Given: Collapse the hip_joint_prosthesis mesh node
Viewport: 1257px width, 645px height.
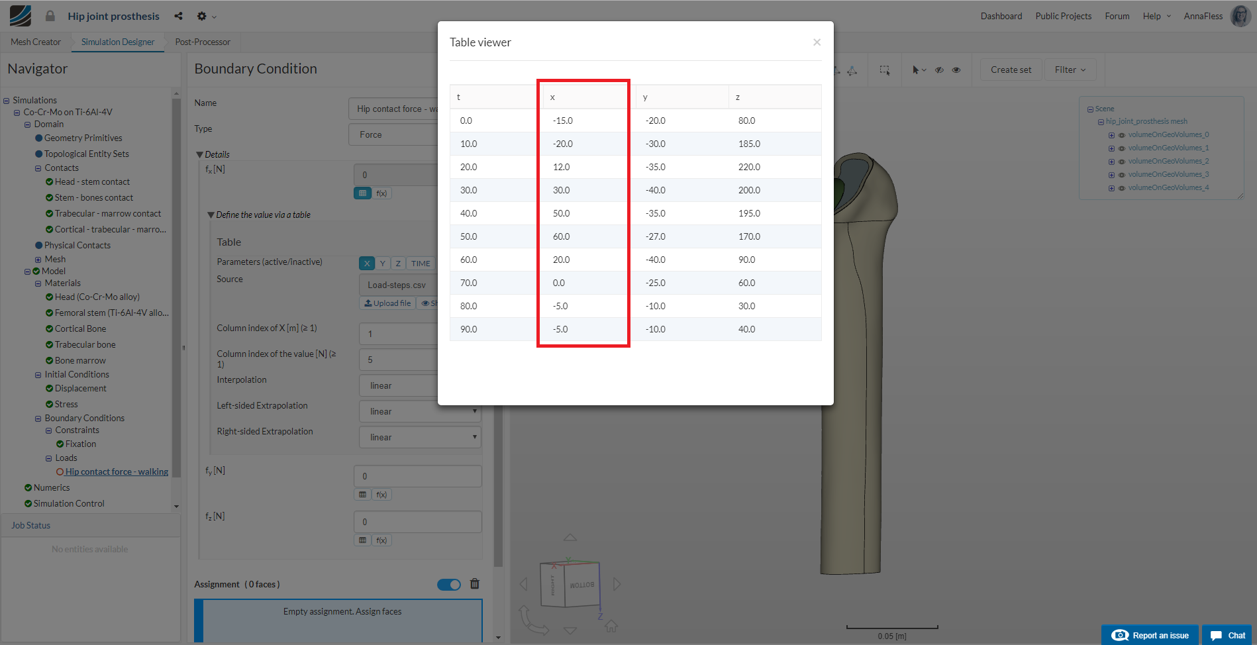Looking at the screenshot, I should point(1101,122).
